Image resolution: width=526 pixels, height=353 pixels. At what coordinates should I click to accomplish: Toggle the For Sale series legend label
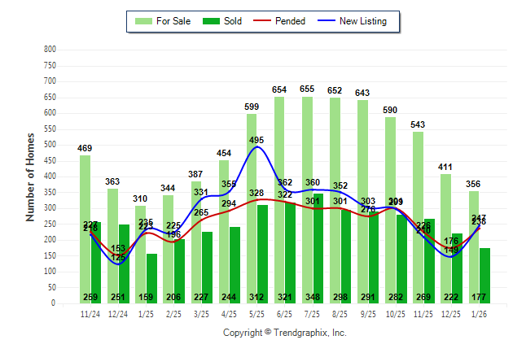coord(172,21)
